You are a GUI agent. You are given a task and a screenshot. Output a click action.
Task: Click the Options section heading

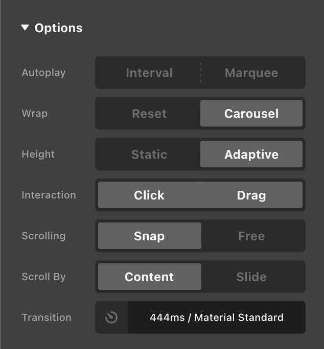point(58,28)
